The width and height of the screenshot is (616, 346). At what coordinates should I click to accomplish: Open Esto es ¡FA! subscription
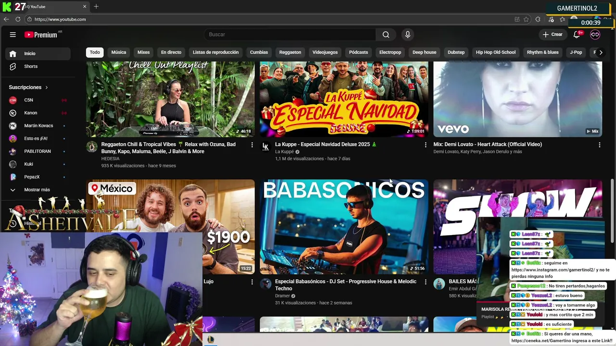38,138
